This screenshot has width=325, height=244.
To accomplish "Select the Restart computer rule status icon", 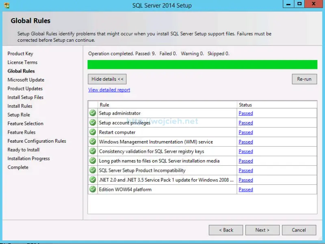I will (92, 132).
